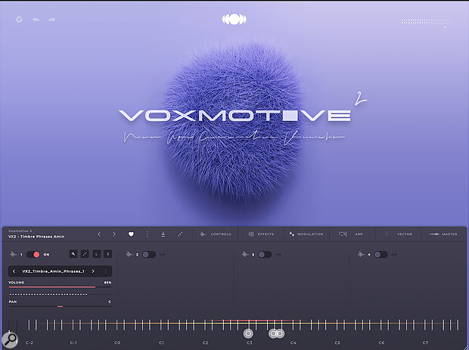Go to the next preset
The width and height of the screenshot is (469, 350).
[114, 234]
